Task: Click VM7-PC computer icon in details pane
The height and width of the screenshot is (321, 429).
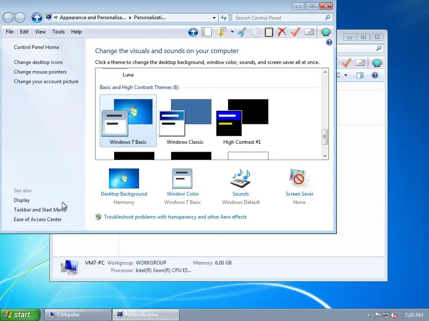Action: (70, 267)
